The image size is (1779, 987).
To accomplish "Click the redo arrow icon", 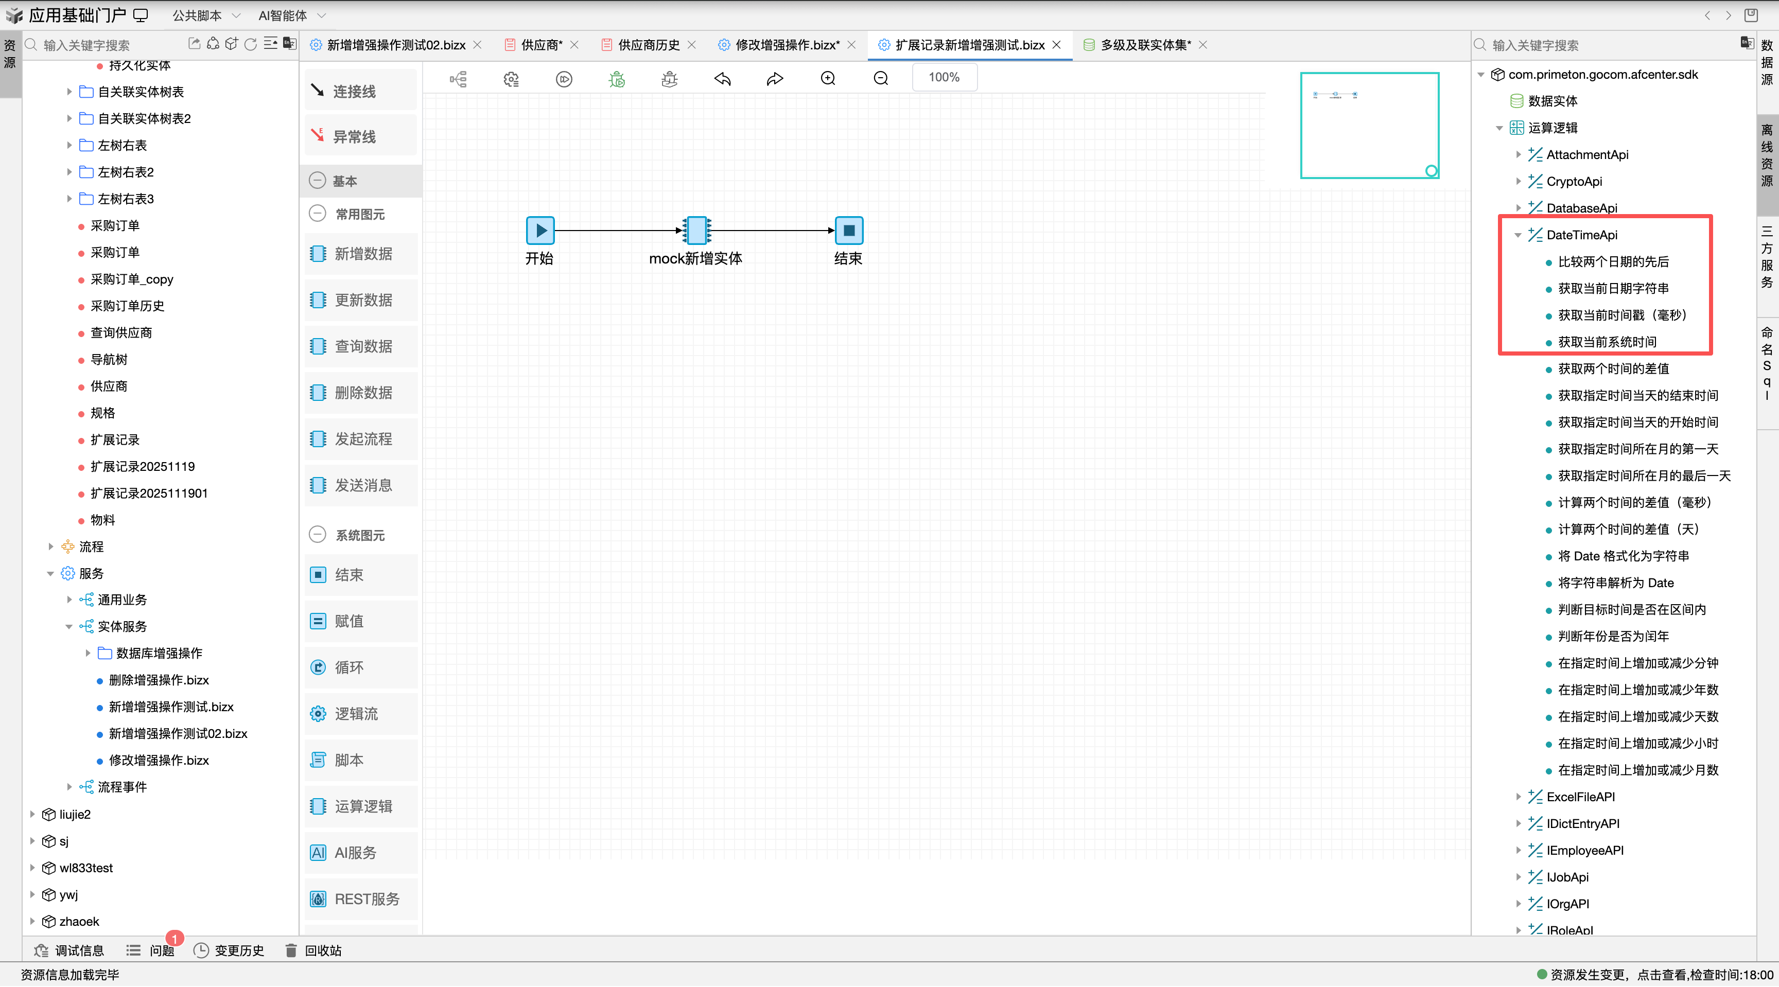I will (x=775, y=79).
